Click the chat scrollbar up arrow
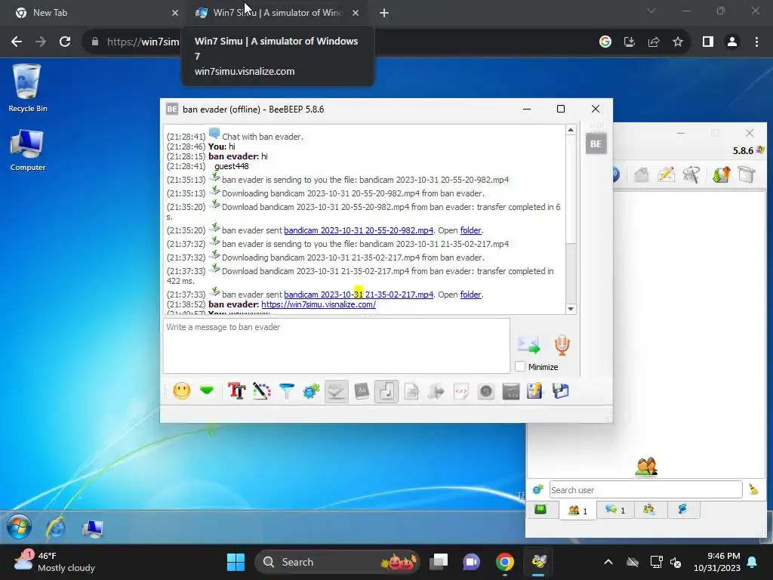773x580 pixels. tap(571, 130)
